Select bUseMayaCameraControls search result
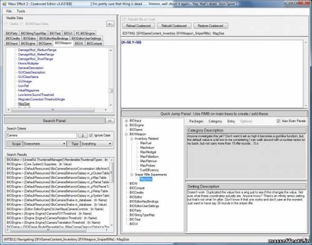This screenshot has height=245, width=312. (x=55, y=209)
